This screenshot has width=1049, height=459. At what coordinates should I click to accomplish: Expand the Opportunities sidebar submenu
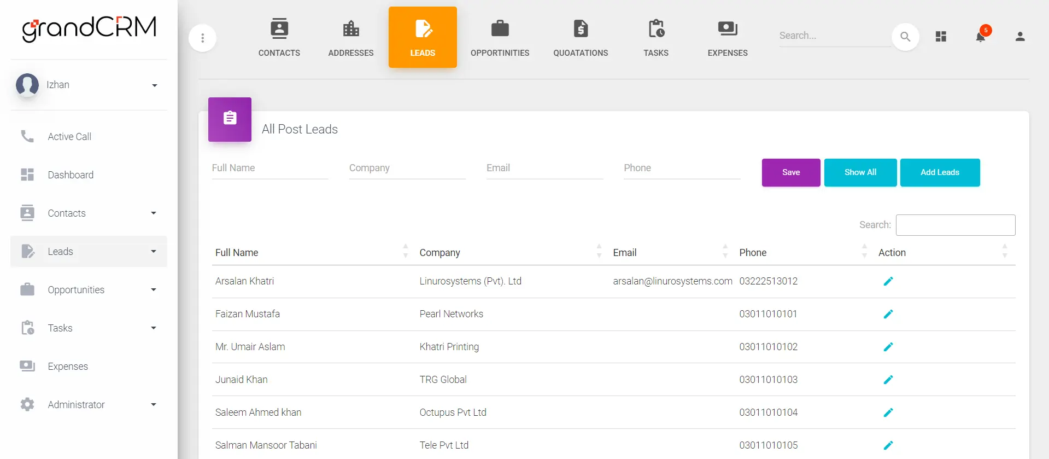pyautogui.click(x=153, y=290)
